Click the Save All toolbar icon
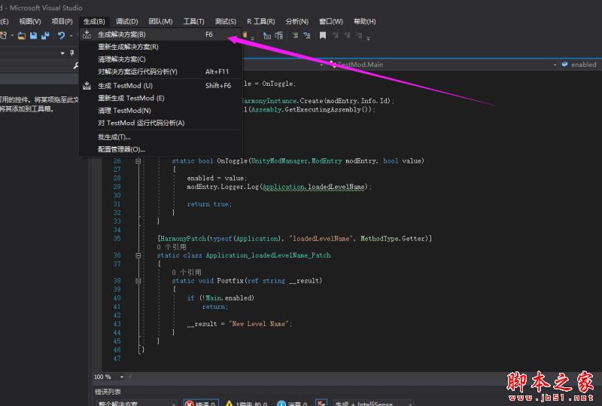 [45, 35]
